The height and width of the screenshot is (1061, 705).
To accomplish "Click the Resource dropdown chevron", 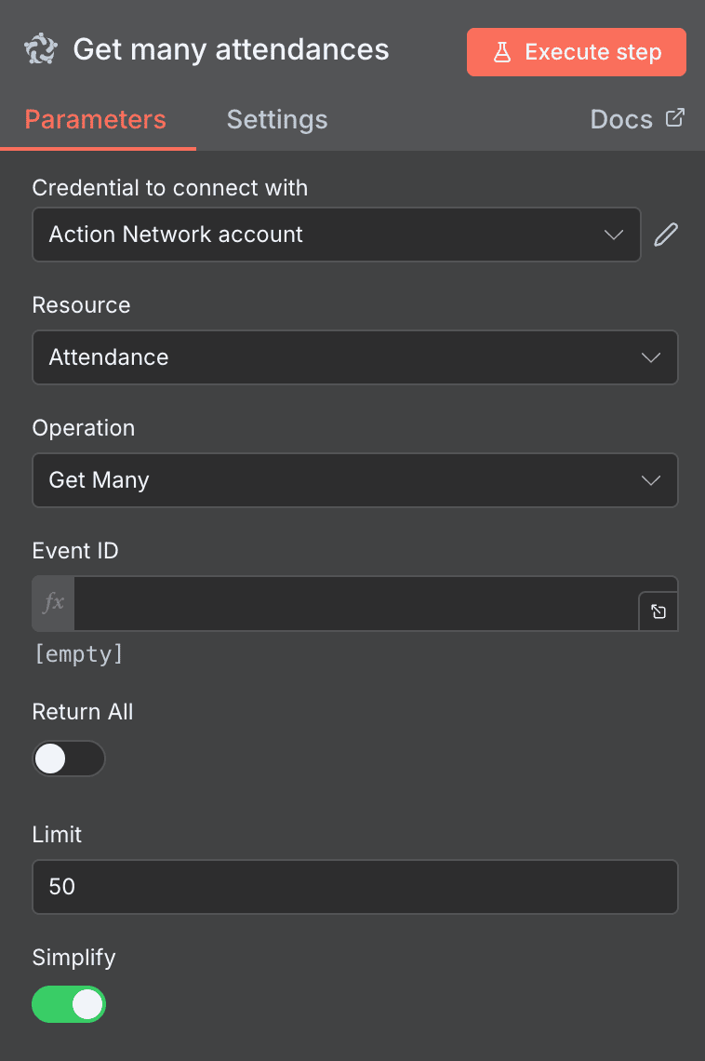I will click(650, 357).
